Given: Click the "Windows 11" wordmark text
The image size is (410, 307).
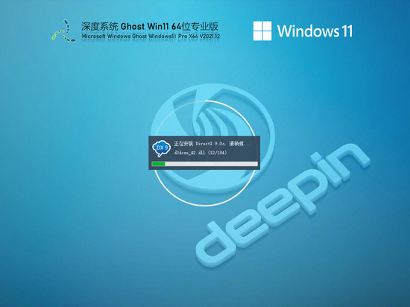Looking at the screenshot, I should [315, 31].
